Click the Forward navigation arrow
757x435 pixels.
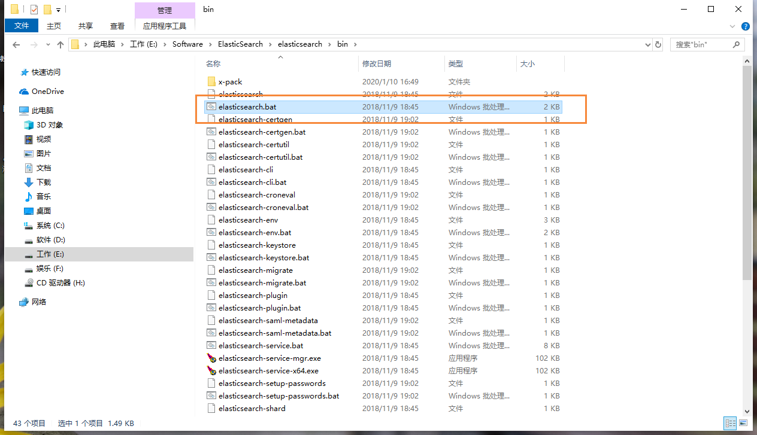34,45
